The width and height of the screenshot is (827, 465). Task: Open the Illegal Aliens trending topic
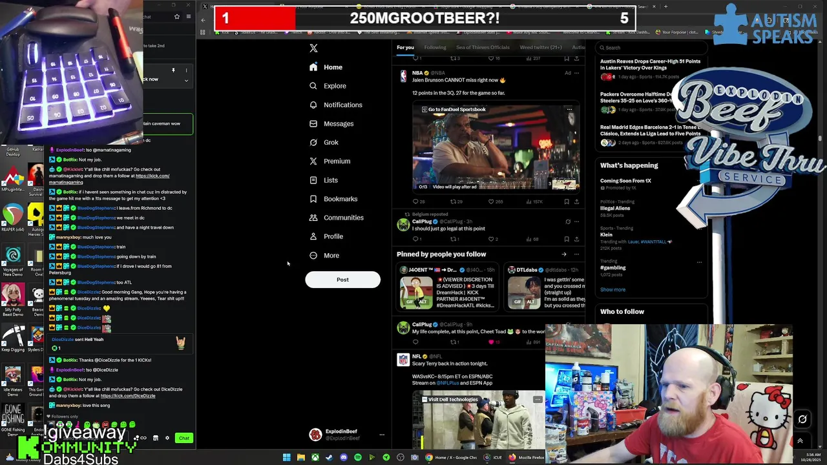coord(615,208)
